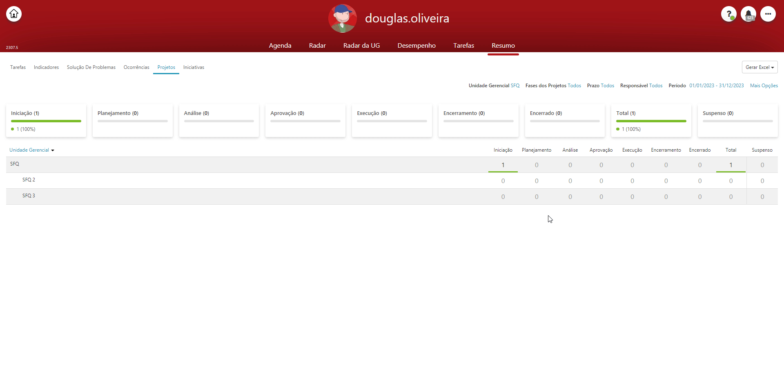The height and width of the screenshot is (382, 784).
Task: Click the Aprovação column header
Action: tap(601, 150)
